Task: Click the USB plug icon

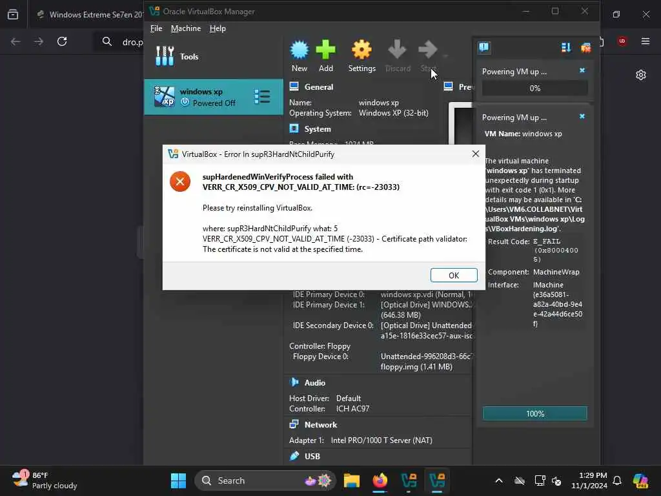Action: pyautogui.click(x=294, y=455)
